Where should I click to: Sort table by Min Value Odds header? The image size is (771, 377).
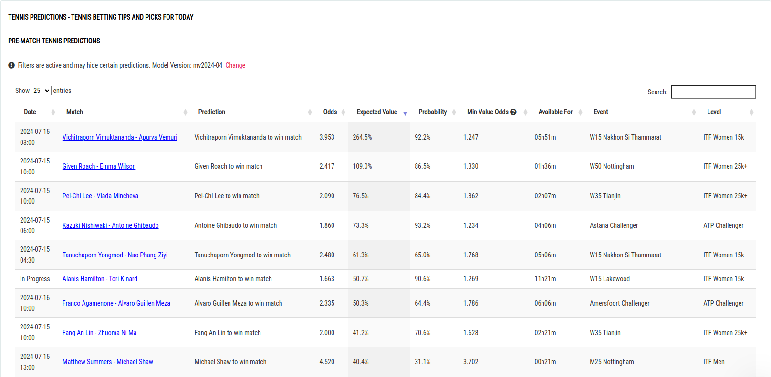[487, 112]
